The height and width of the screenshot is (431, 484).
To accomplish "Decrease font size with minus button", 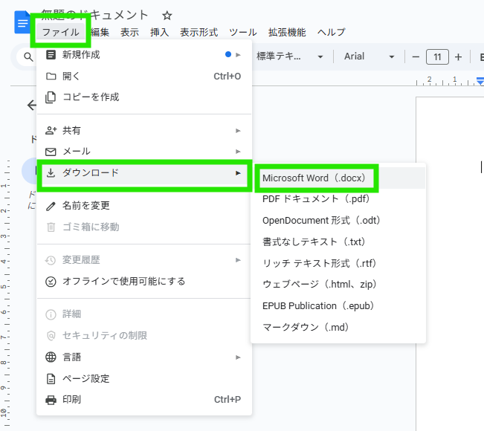I will (x=416, y=56).
